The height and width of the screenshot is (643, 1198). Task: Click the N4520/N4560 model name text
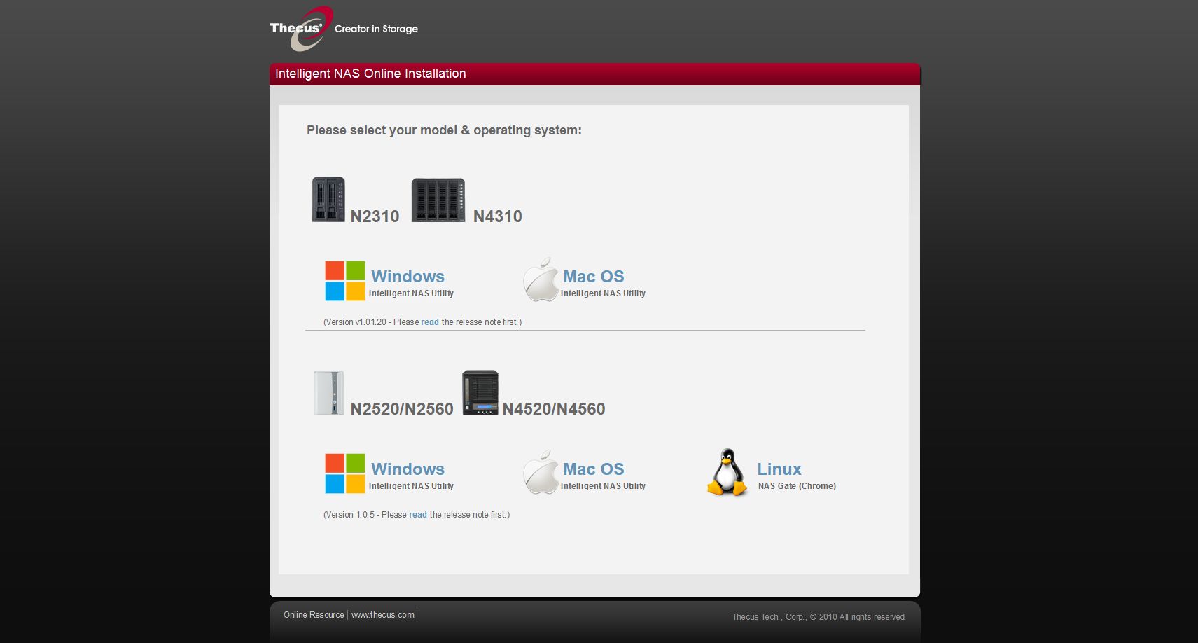(x=554, y=409)
